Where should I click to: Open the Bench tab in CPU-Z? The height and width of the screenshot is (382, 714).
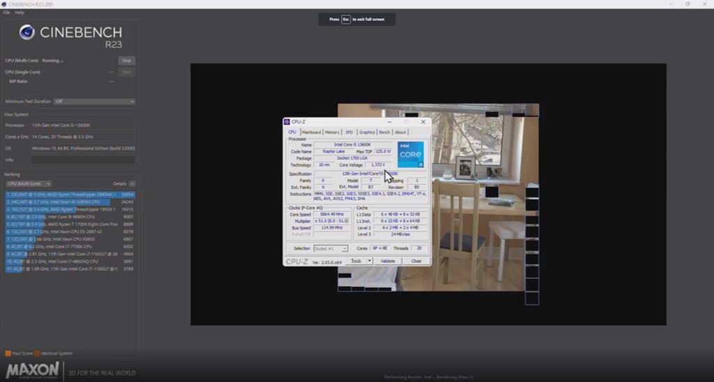pos(384,132)
